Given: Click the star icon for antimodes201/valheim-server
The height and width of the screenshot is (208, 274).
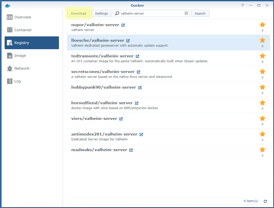Looking at the screenshot, I should click(262, 134).
